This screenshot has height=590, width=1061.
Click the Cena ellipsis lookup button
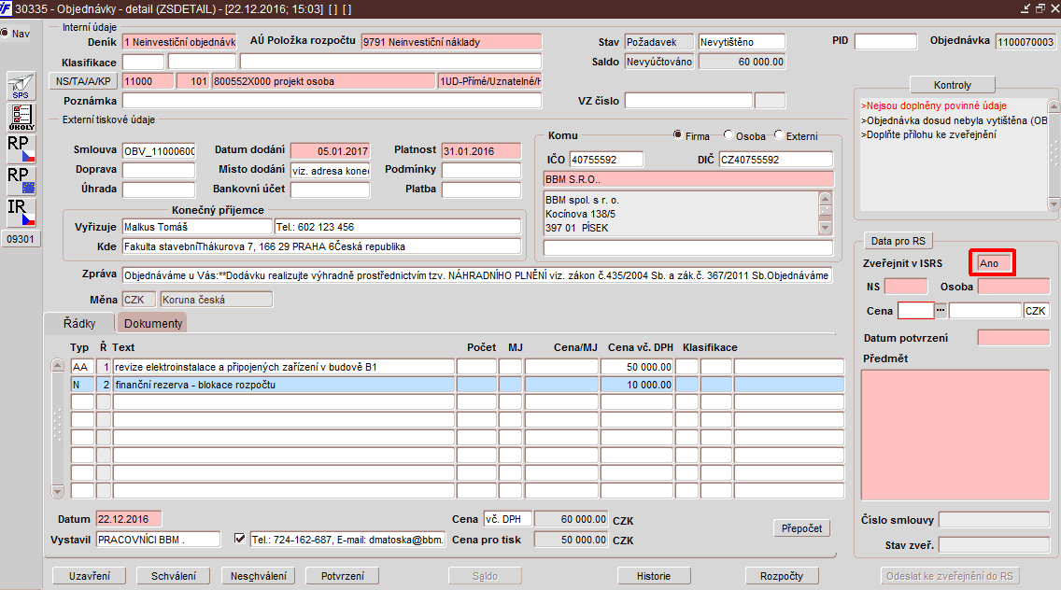pos(941,311)
